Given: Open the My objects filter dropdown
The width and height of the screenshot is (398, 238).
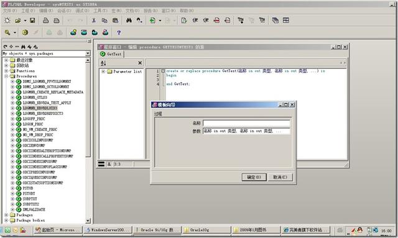Looking at the screenshot, I should [88, 53].
